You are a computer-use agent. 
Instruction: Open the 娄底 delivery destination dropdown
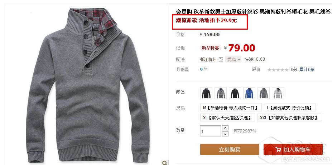coord(233,59)
